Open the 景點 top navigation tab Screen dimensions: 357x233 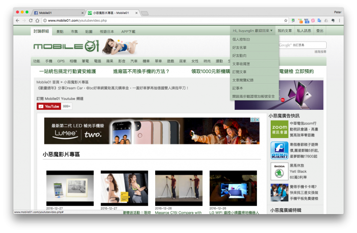[60, 32]
